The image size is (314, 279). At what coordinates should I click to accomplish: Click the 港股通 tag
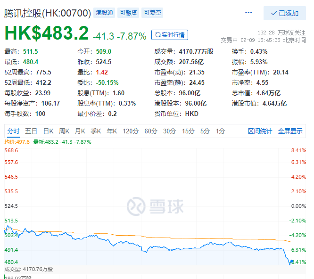(x=104, y=13)
